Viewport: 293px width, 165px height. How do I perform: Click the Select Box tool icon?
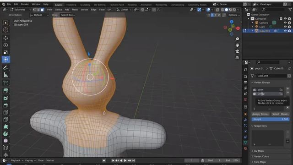tap(5, 23)
